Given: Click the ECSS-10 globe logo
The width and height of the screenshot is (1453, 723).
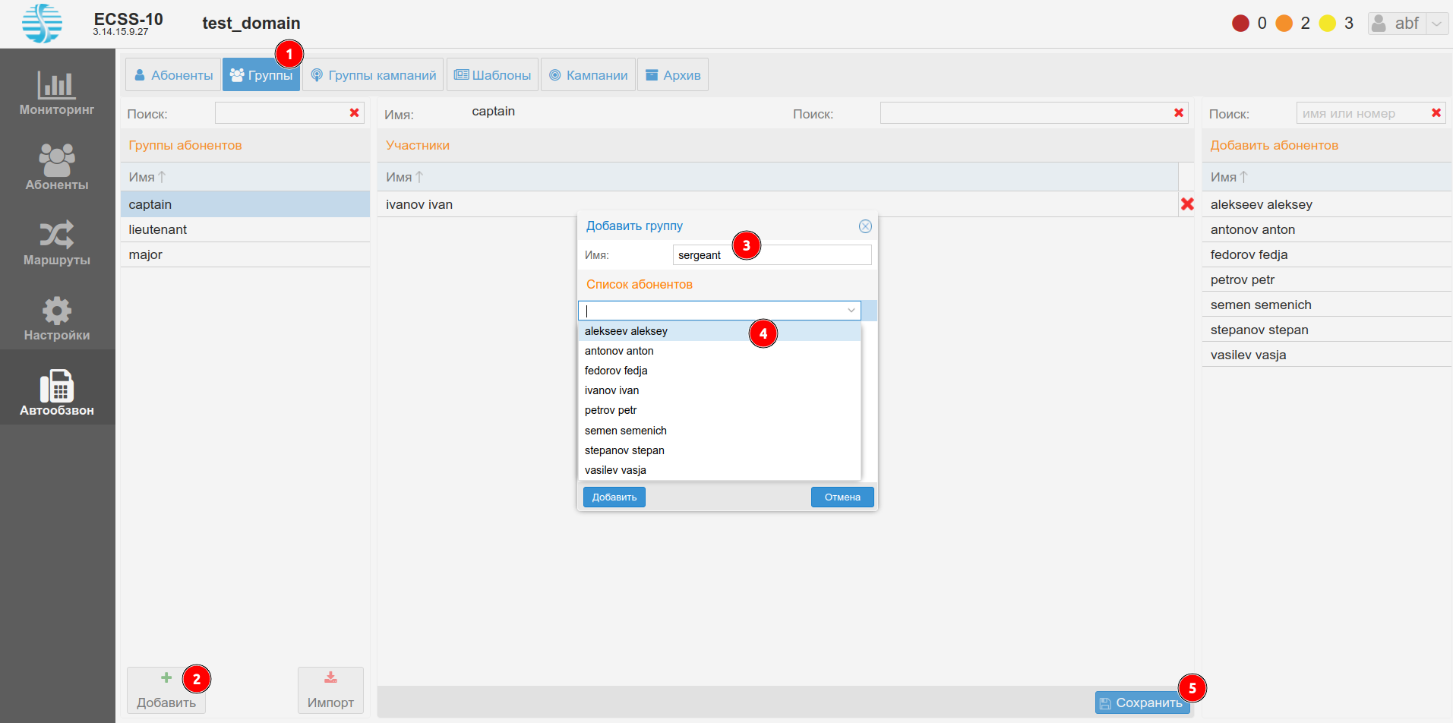Looking at the screenshot, I should 43,24.
